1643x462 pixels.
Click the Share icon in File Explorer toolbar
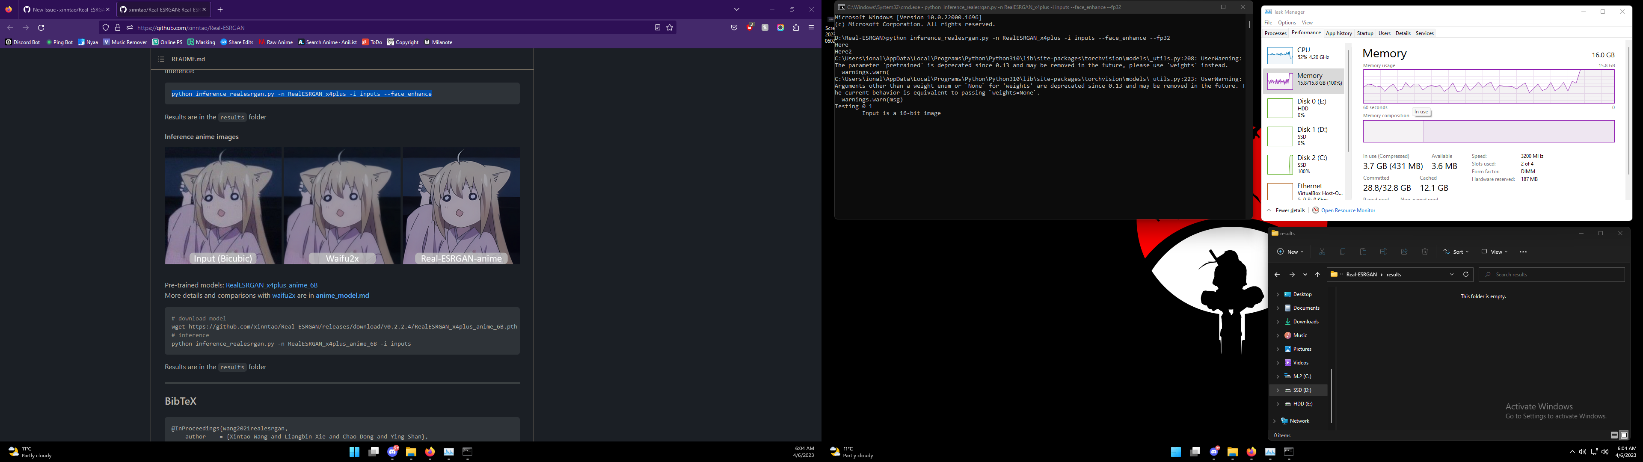(x=1404, y=252)
